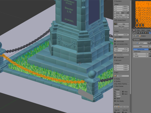Open the Constraints properties tab icon

(148, 33)
